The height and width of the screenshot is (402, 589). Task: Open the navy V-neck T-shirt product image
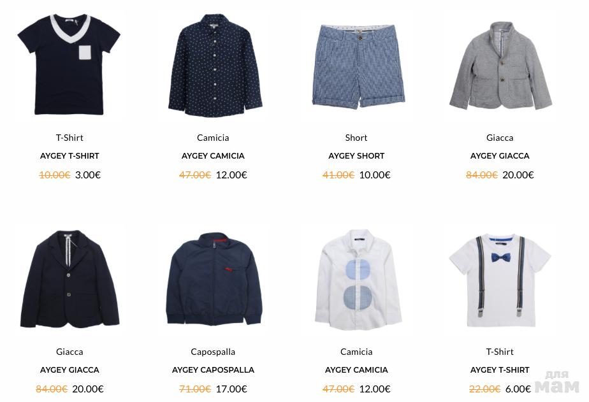[x=69, y=64]
